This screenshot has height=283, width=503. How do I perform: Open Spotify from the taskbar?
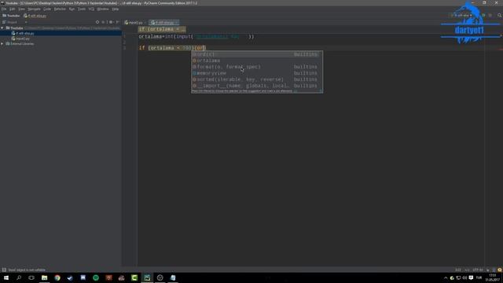tap(96, 277)
